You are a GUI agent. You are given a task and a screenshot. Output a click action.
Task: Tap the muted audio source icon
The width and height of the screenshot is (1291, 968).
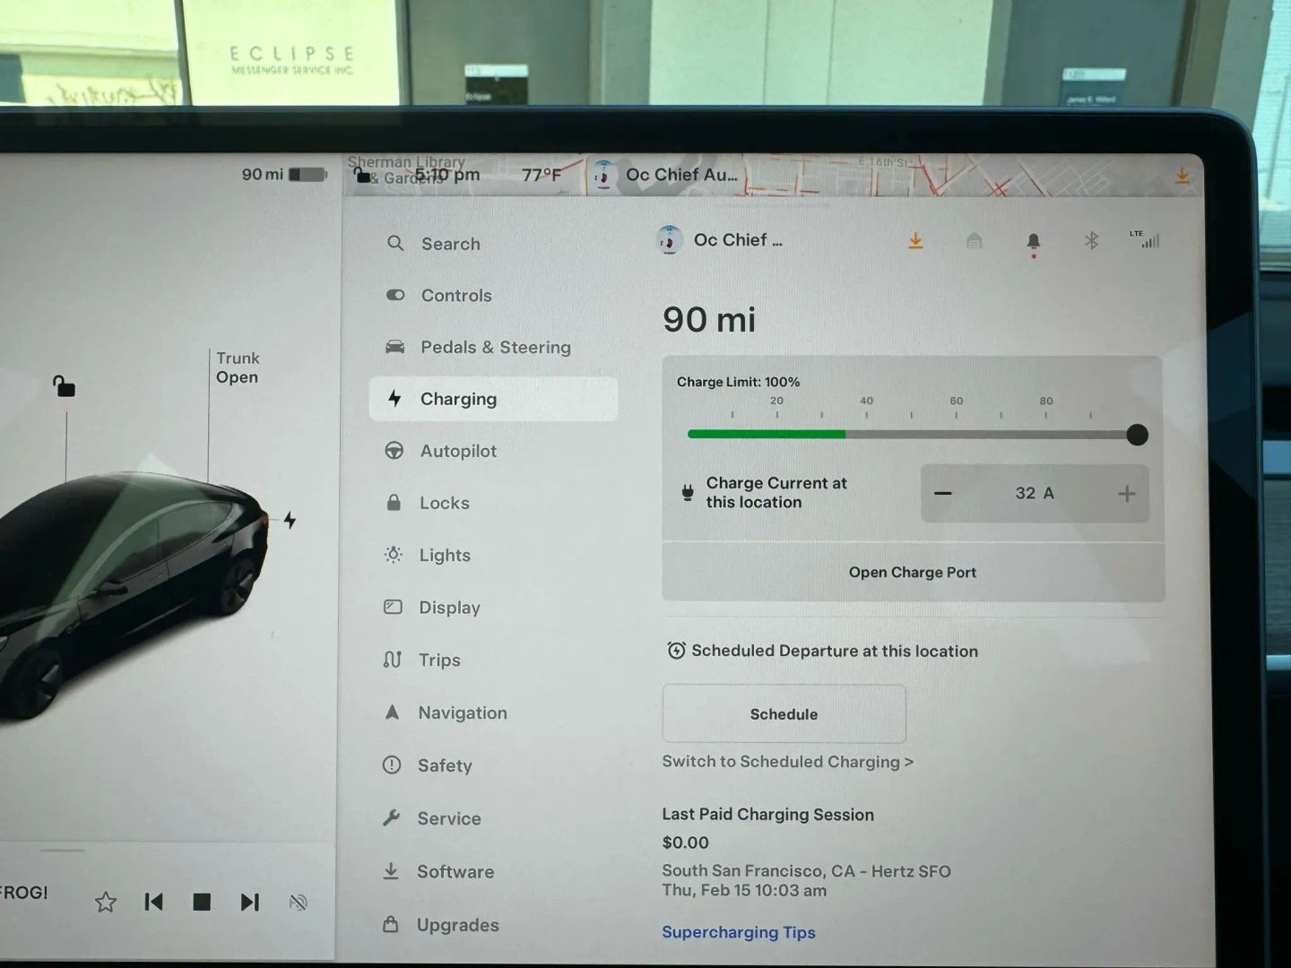[299, 903]
